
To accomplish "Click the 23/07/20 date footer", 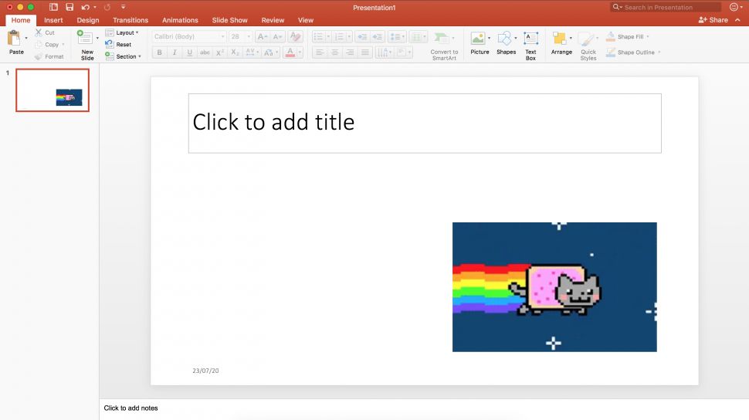I will 205,371.
